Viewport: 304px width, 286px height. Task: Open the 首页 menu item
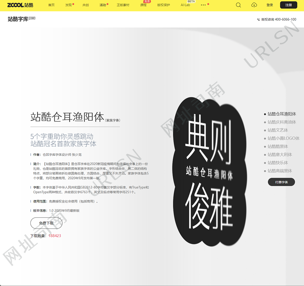51,5
